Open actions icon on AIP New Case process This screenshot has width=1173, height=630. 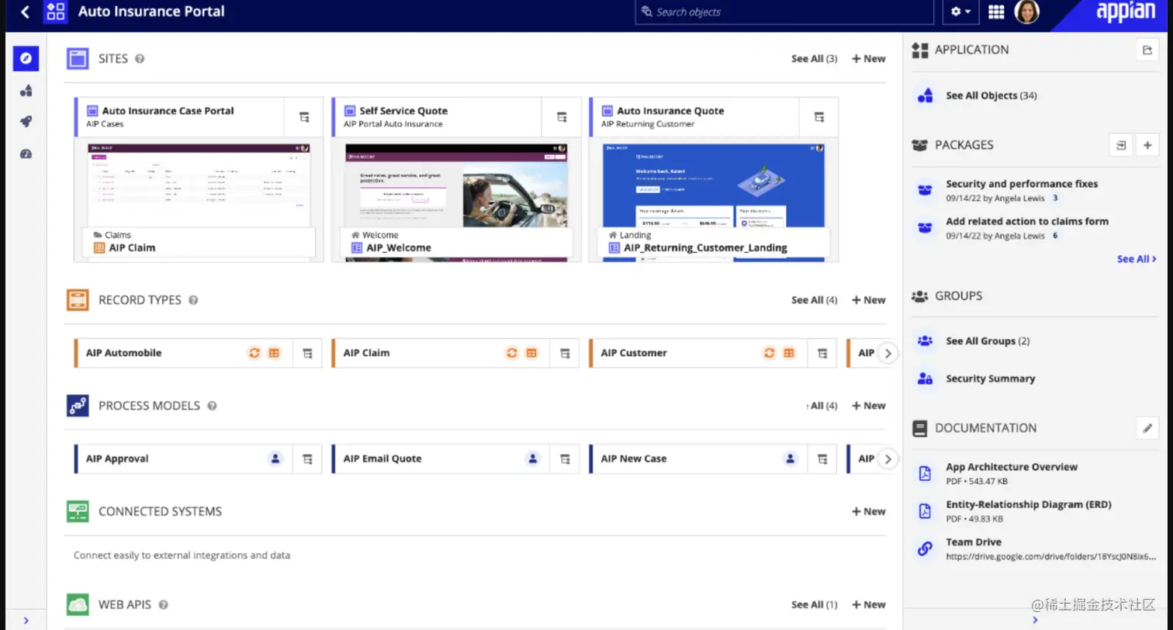coord(822,459)
